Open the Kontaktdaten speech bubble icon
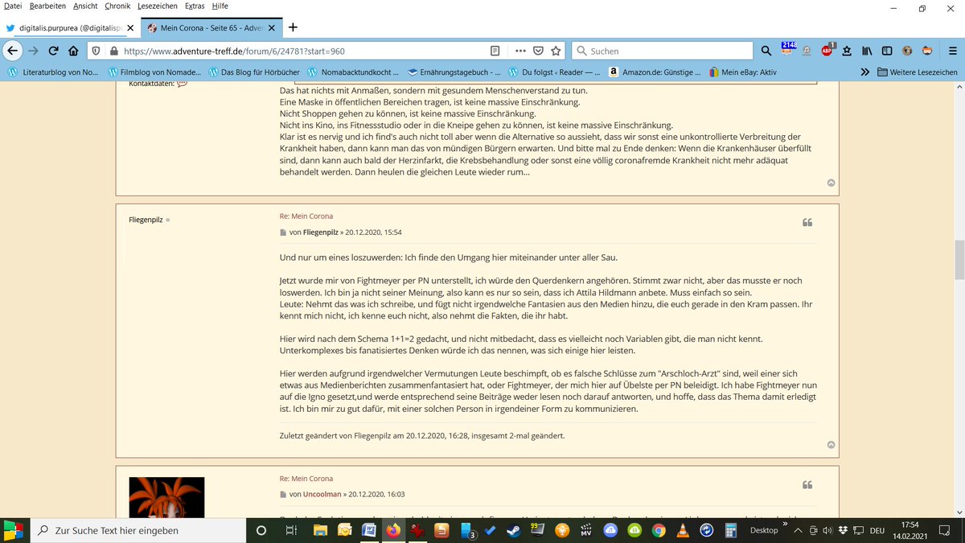This screenshot has width=965, height=543. pyautogui.click(x=182, y=83)
